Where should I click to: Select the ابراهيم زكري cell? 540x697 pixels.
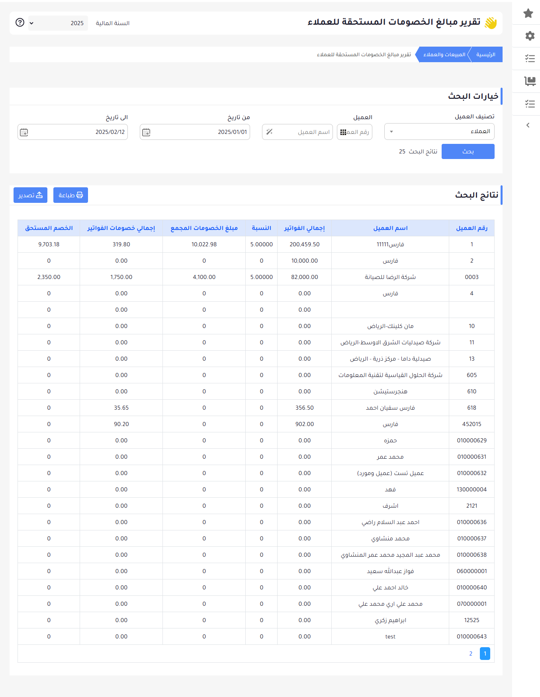click(x=390, y=620)
